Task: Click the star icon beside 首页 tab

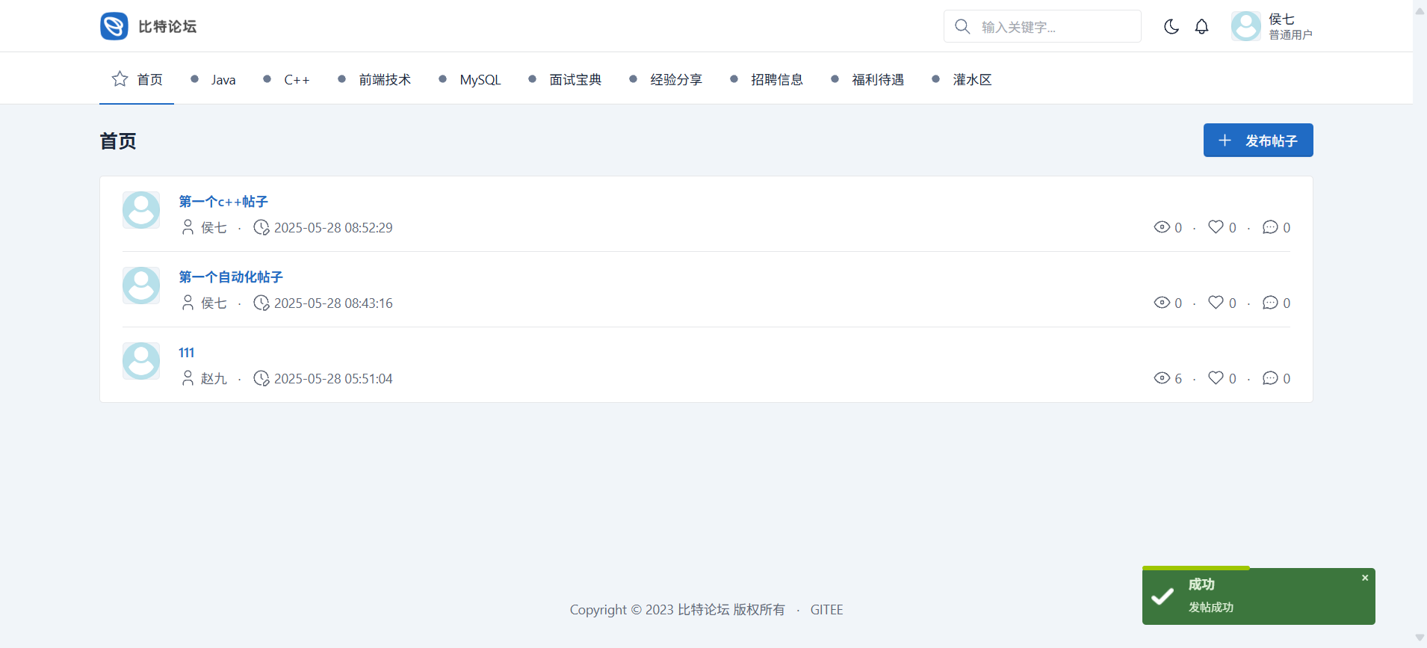Action: click(120, 78)
